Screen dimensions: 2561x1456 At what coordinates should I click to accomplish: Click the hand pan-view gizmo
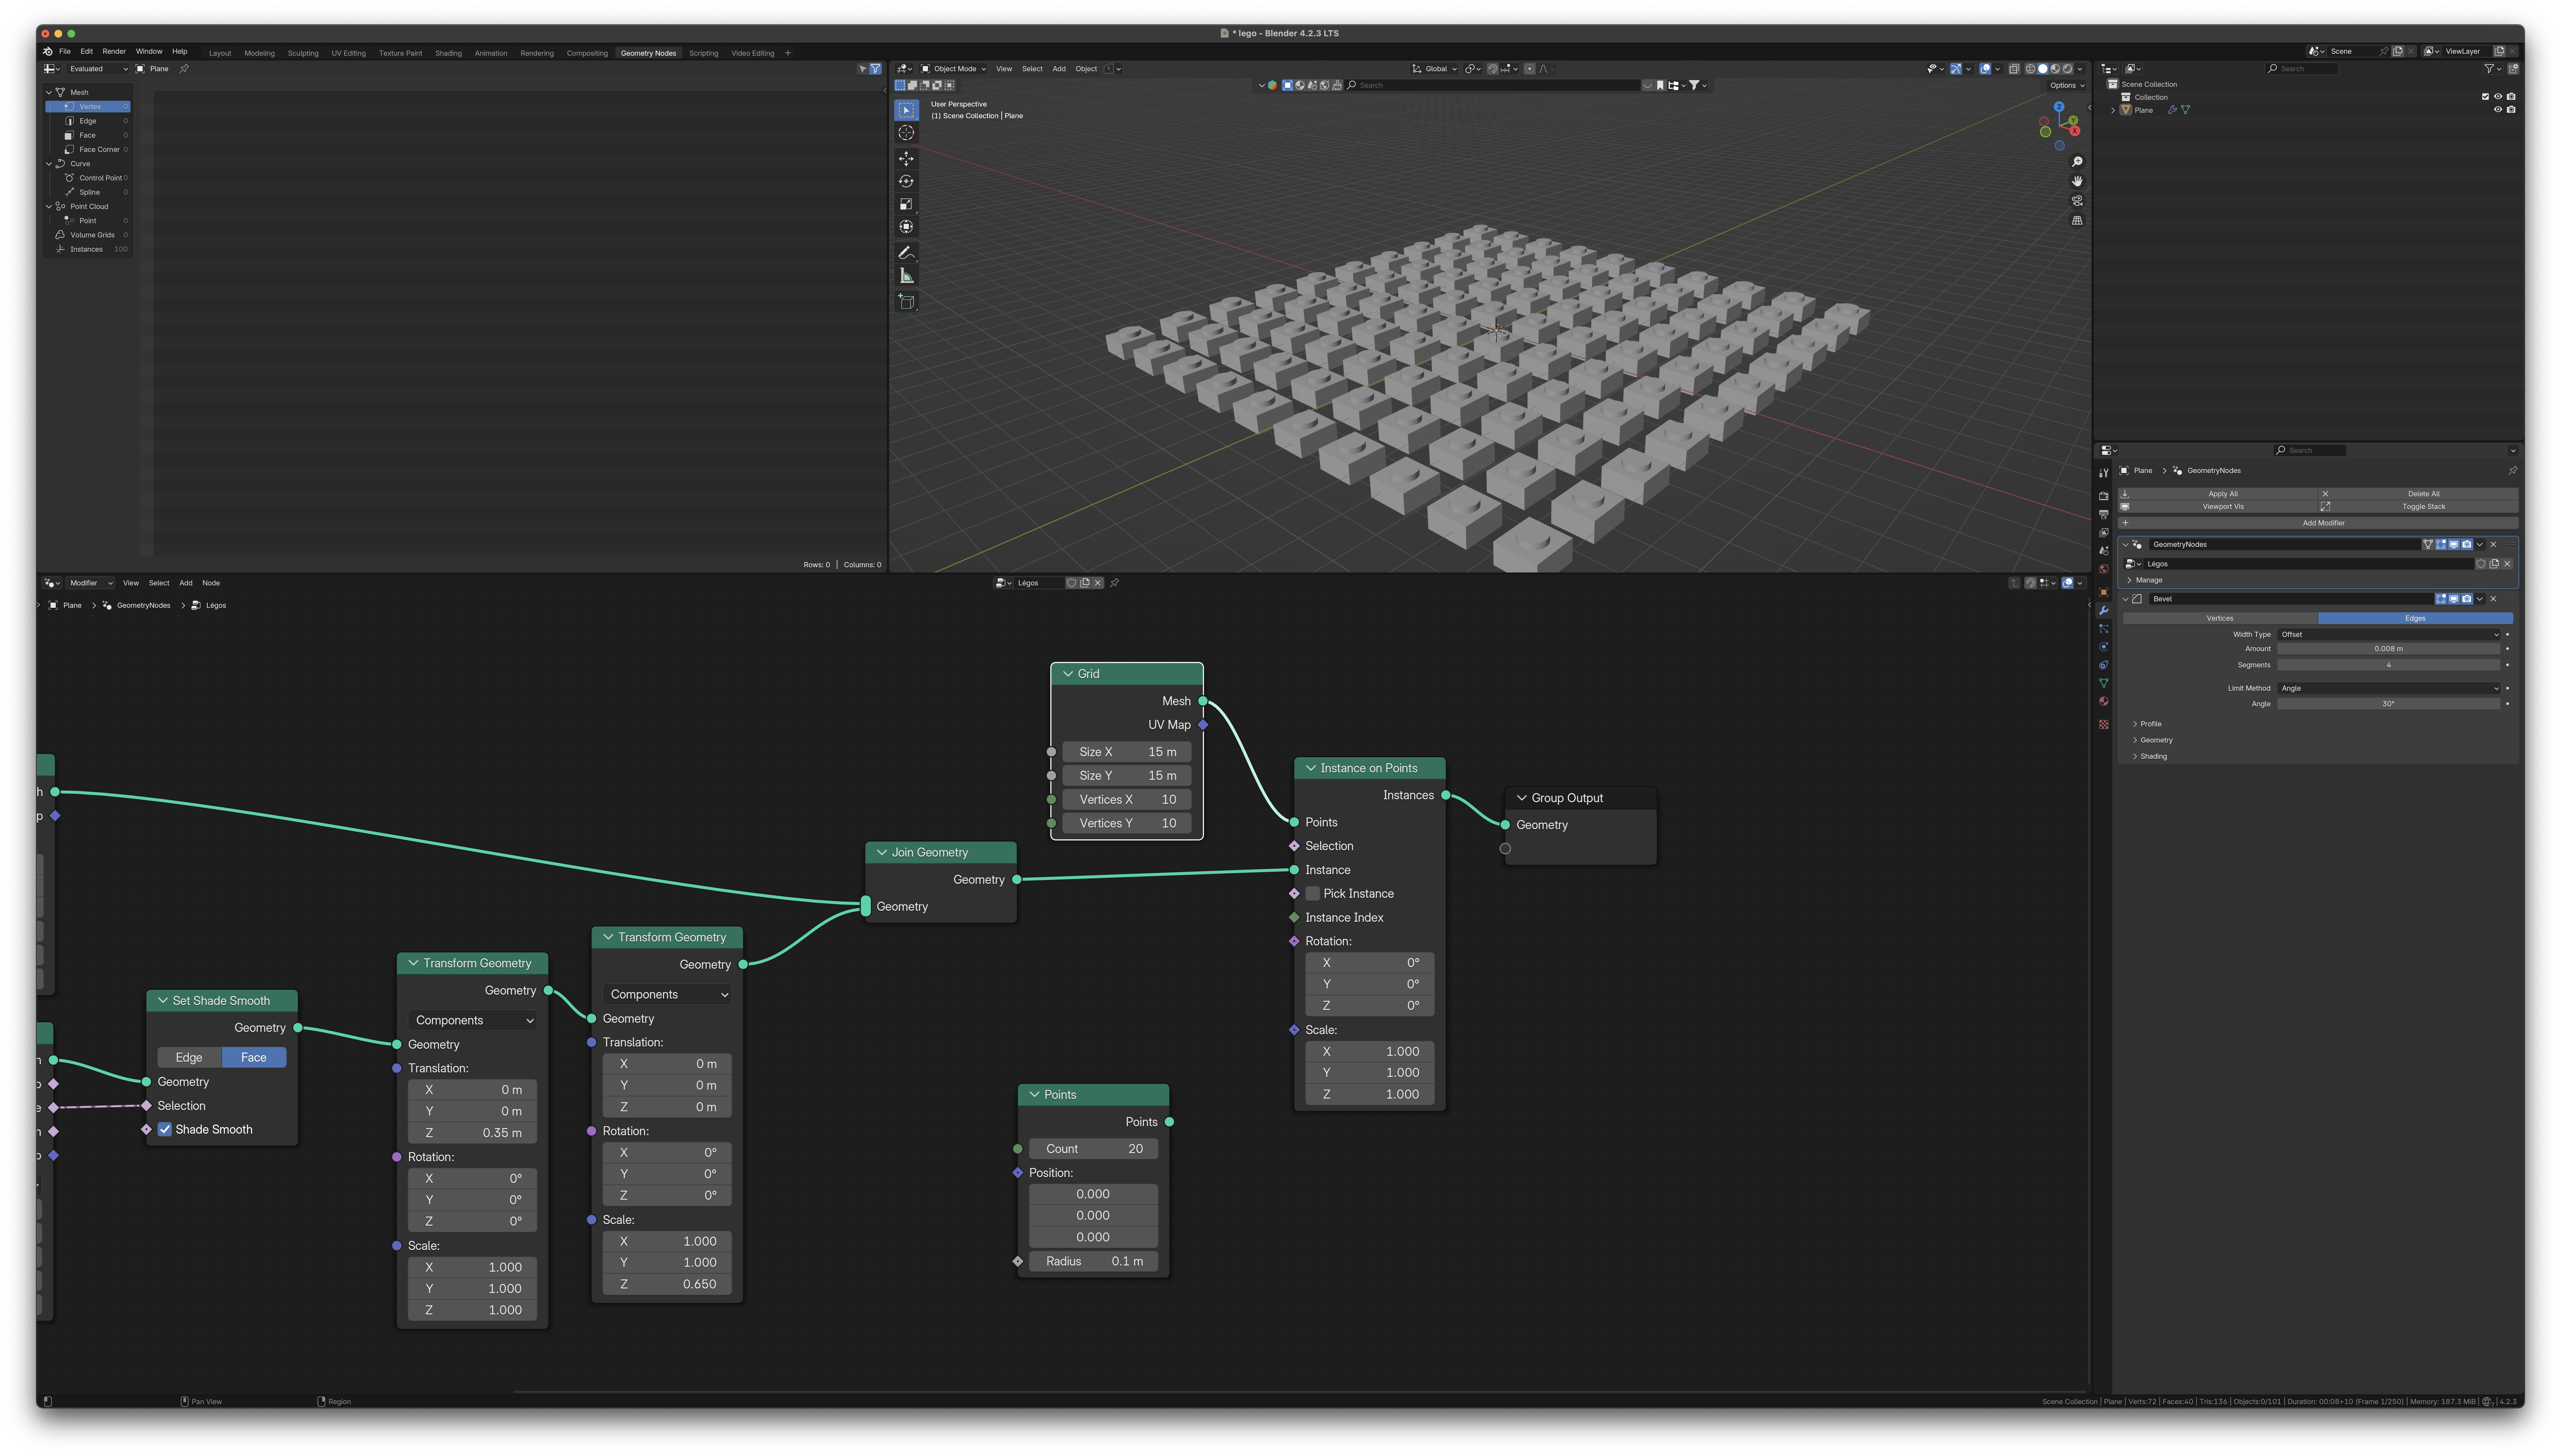coord(2077,181)
